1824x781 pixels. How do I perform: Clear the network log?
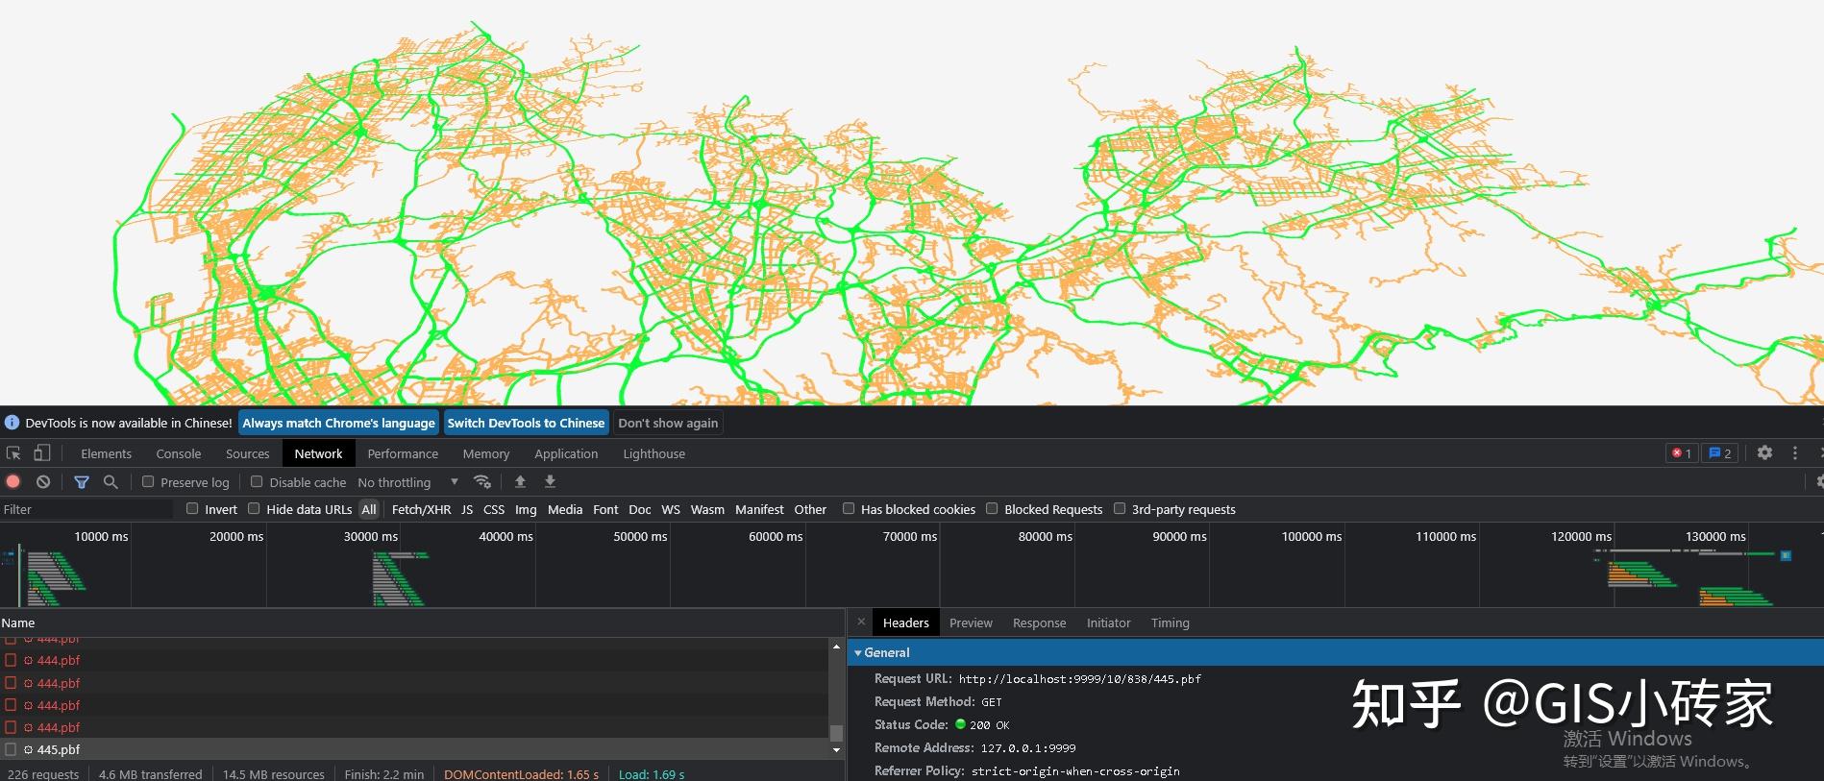[43, 482]
